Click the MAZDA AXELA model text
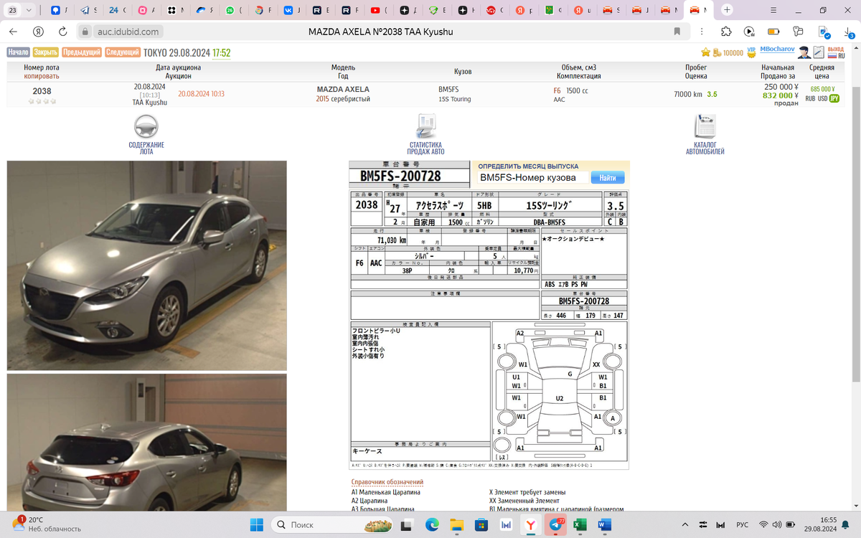Image resolution: width=861 pixels, height=538 pixels. (343, 90)
